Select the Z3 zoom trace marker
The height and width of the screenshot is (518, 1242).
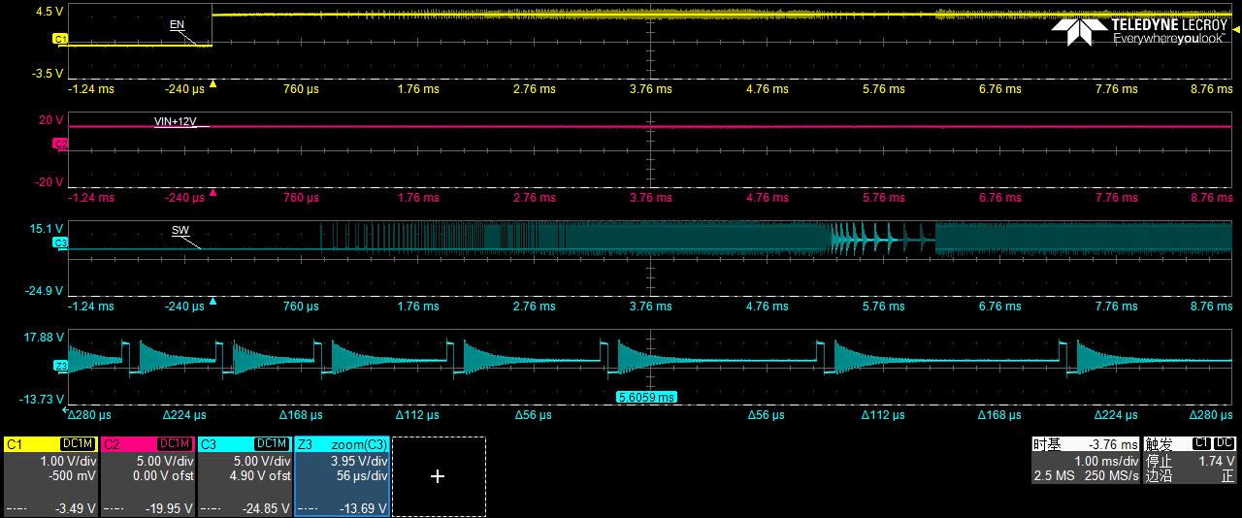(60, 366)
